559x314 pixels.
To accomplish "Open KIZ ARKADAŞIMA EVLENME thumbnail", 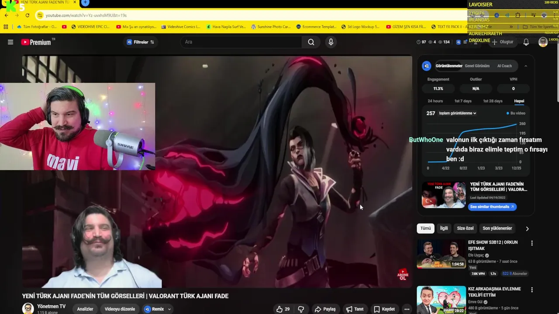I will click(x=441, y=300).
